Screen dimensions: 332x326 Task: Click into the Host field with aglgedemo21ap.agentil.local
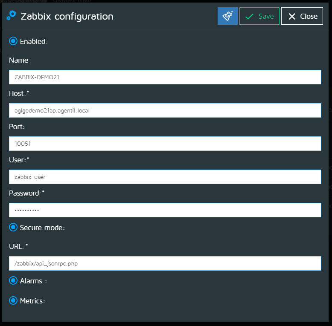pos(165,110)
